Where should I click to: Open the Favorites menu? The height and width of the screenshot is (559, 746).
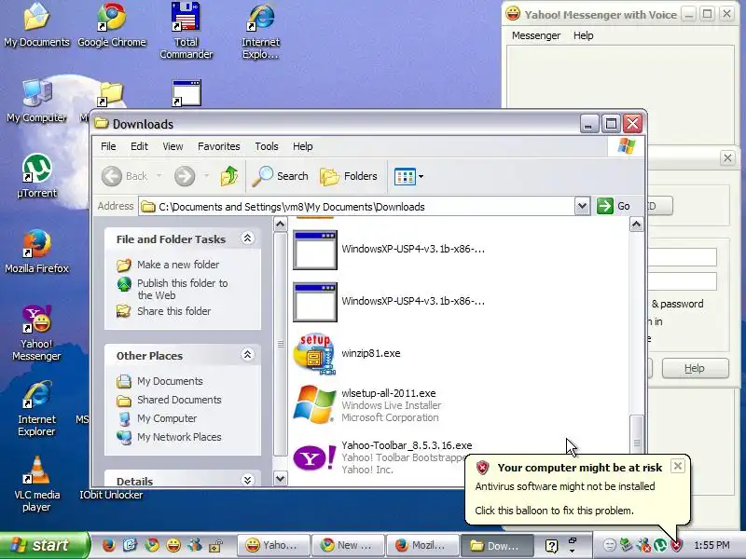tap(218, 146)
